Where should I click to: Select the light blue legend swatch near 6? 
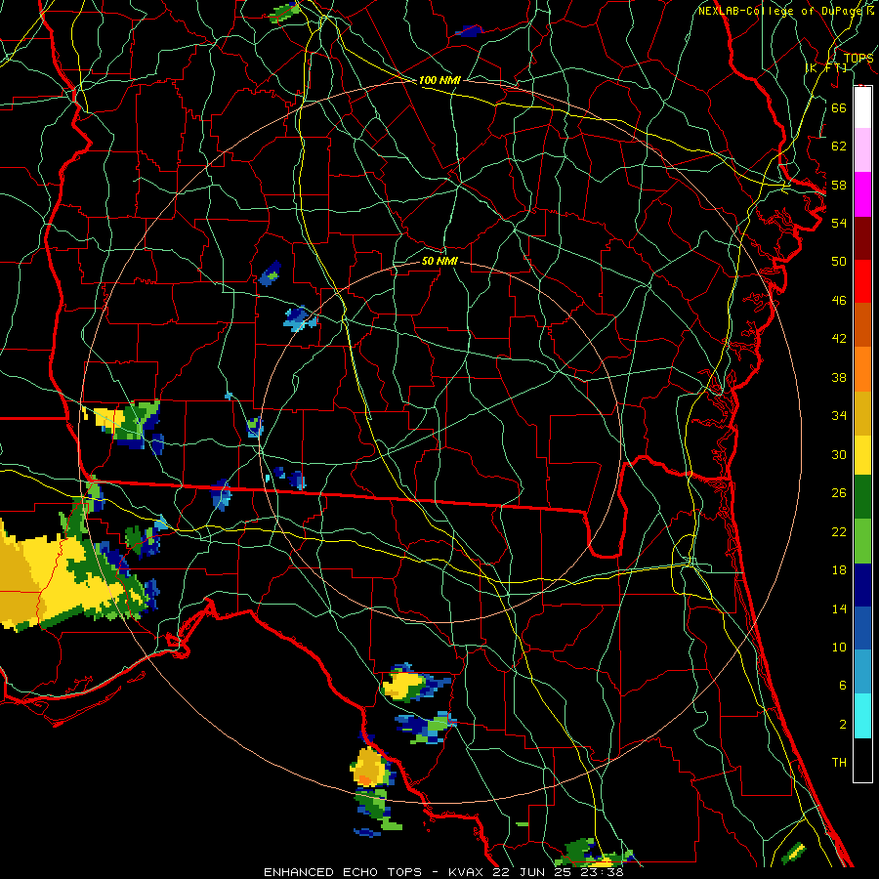click(x=862, y=672)
